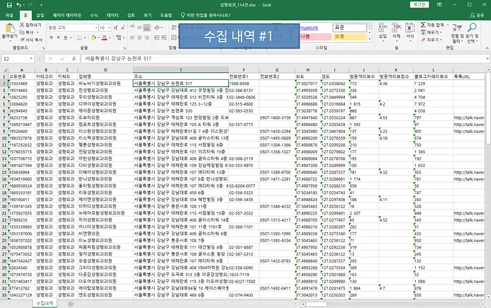Toggle bottom vertical alignment
Image resolution: width=491 pixels, height=308 pixels.
tap(147, 28)
